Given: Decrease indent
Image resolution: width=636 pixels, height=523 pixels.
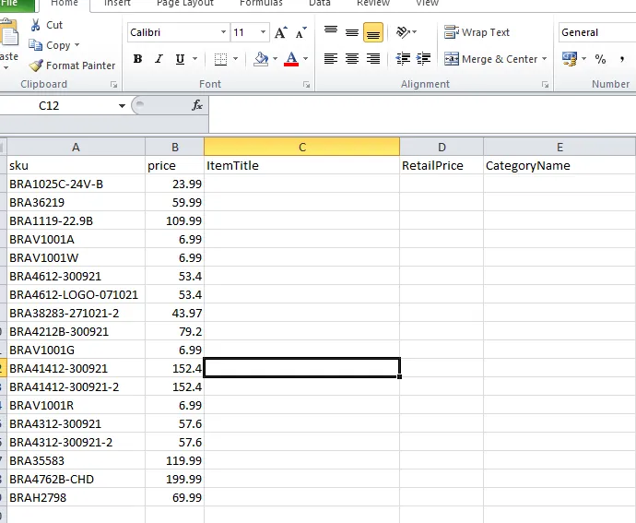Looking at the screenshot, I should [403, 59].
